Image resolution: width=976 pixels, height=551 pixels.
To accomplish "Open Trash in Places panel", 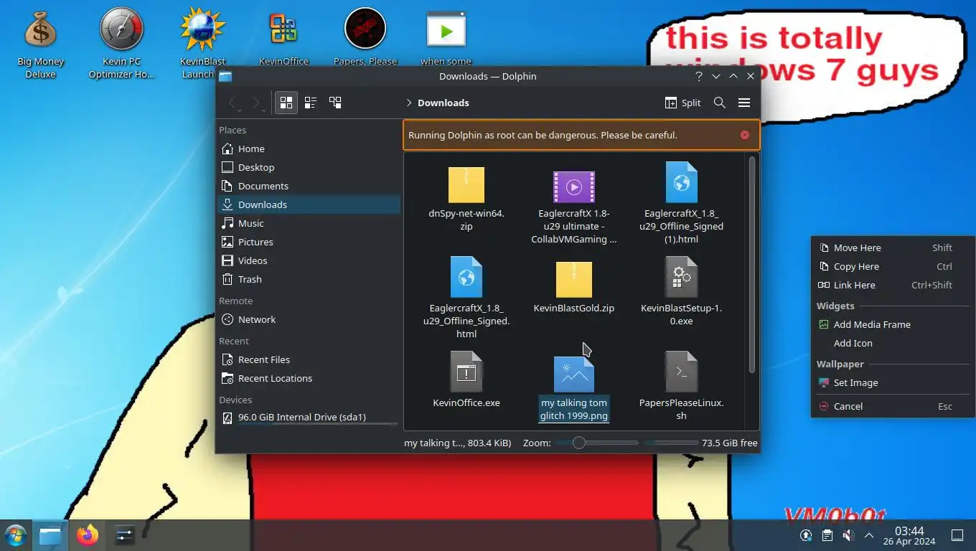I will tap(309, 279).
